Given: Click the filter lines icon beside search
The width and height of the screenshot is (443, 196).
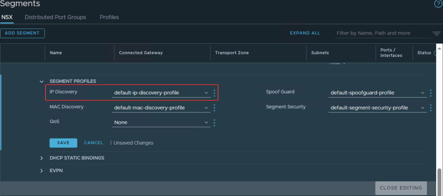Looking at the screenshot, I should [x=436, y=34].
